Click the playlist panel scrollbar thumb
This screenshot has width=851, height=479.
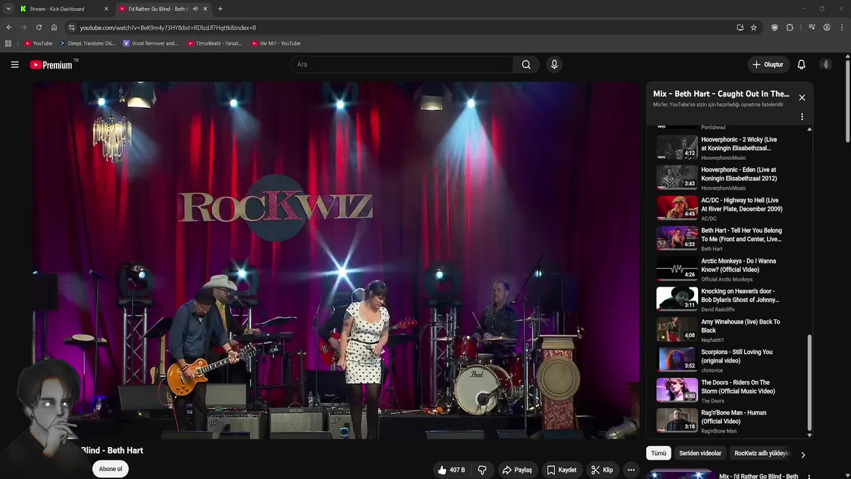click(809, 383)
